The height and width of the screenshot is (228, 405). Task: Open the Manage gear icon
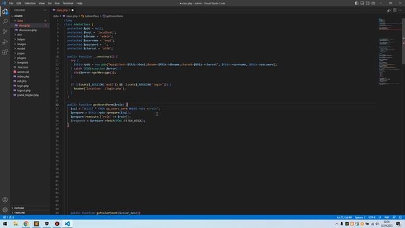coord(5,210)
